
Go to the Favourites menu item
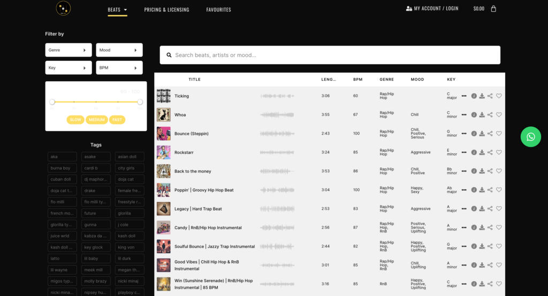point(218,10)
